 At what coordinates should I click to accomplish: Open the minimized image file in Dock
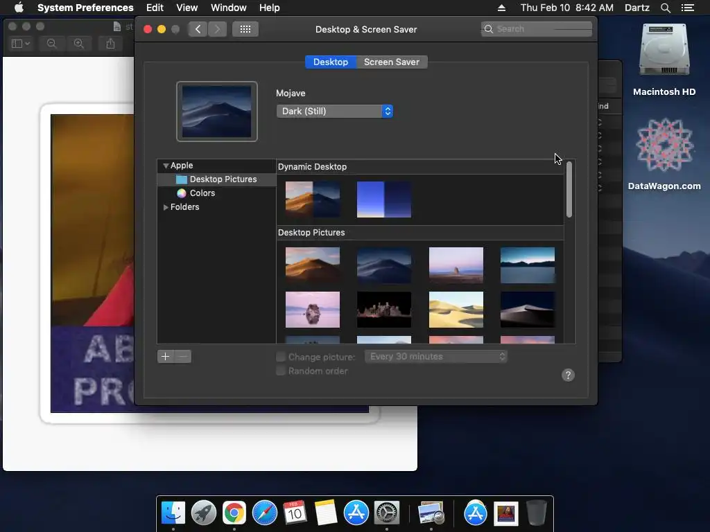(x=505, y=514)
